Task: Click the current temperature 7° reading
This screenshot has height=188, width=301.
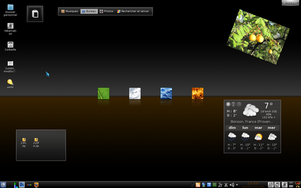Action: (x=268, y=106)
